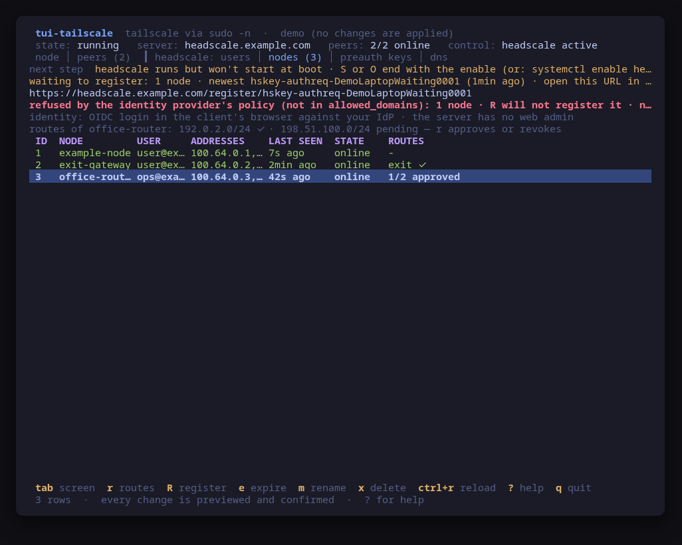Click the '1/2 approved' routes cell
Viewport: 682px width, 545px height.
click(x=424, y=177)
